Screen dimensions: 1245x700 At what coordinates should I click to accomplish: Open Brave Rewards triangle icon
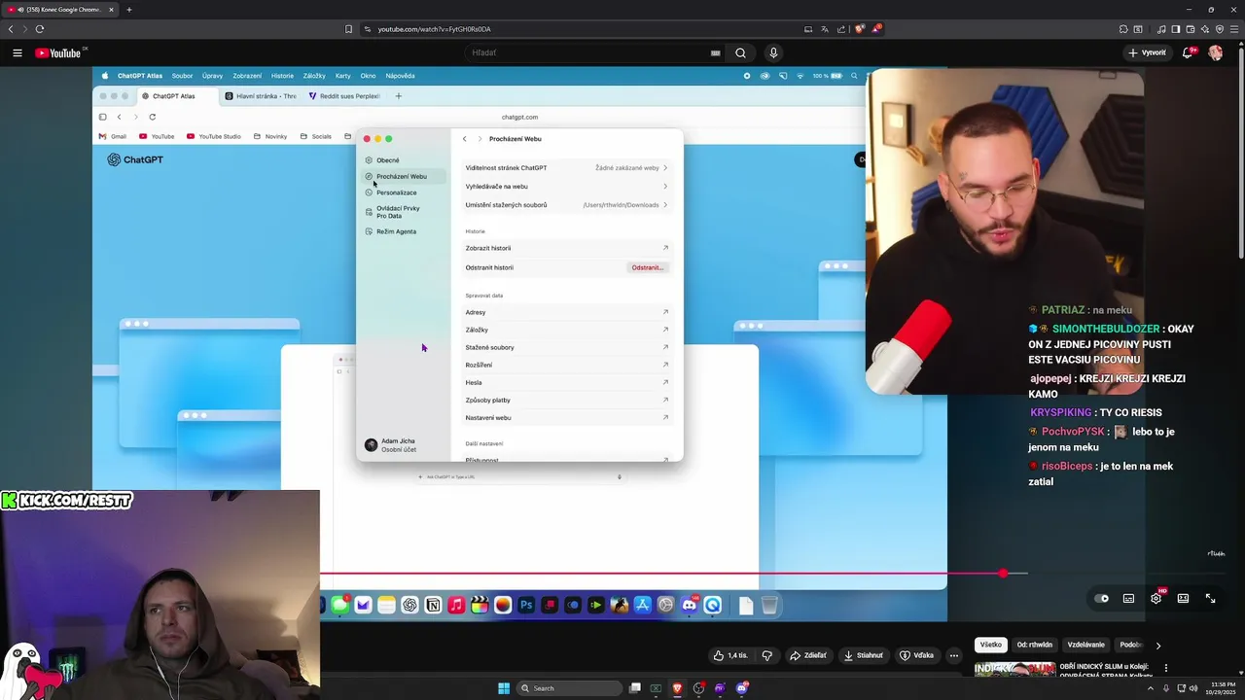coord(875,29)
